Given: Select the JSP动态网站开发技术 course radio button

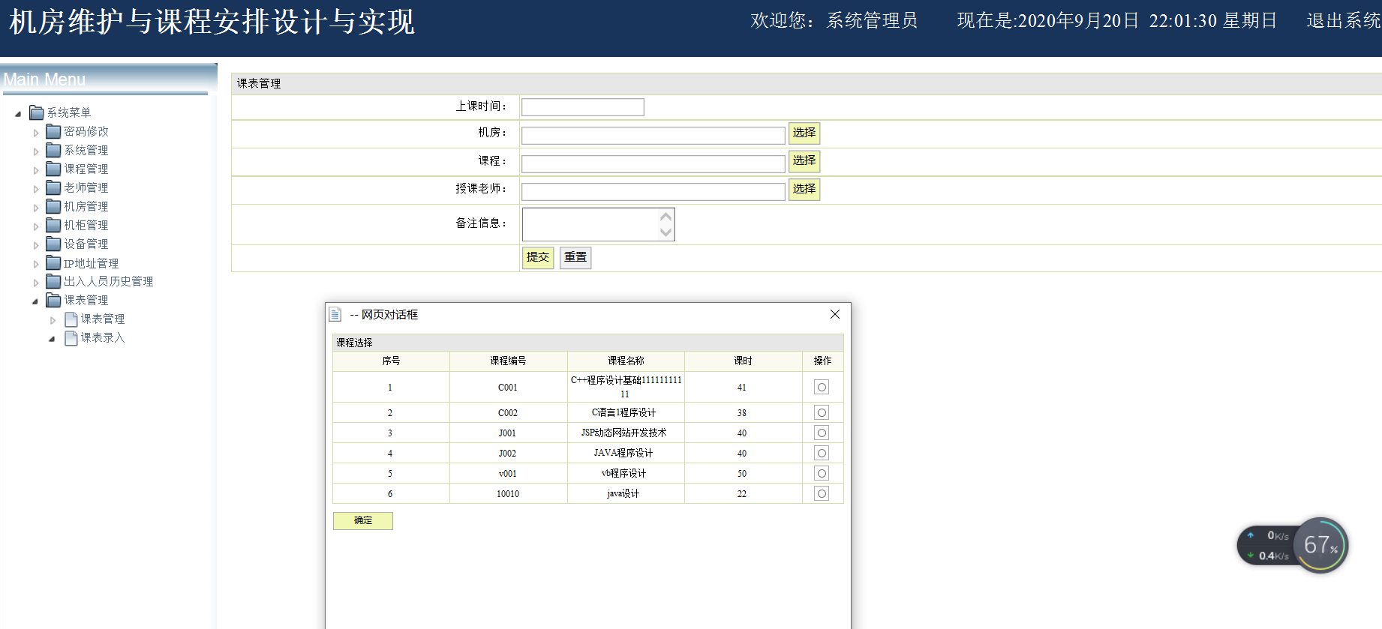Looking at the screenshot, I should [822, 433].
